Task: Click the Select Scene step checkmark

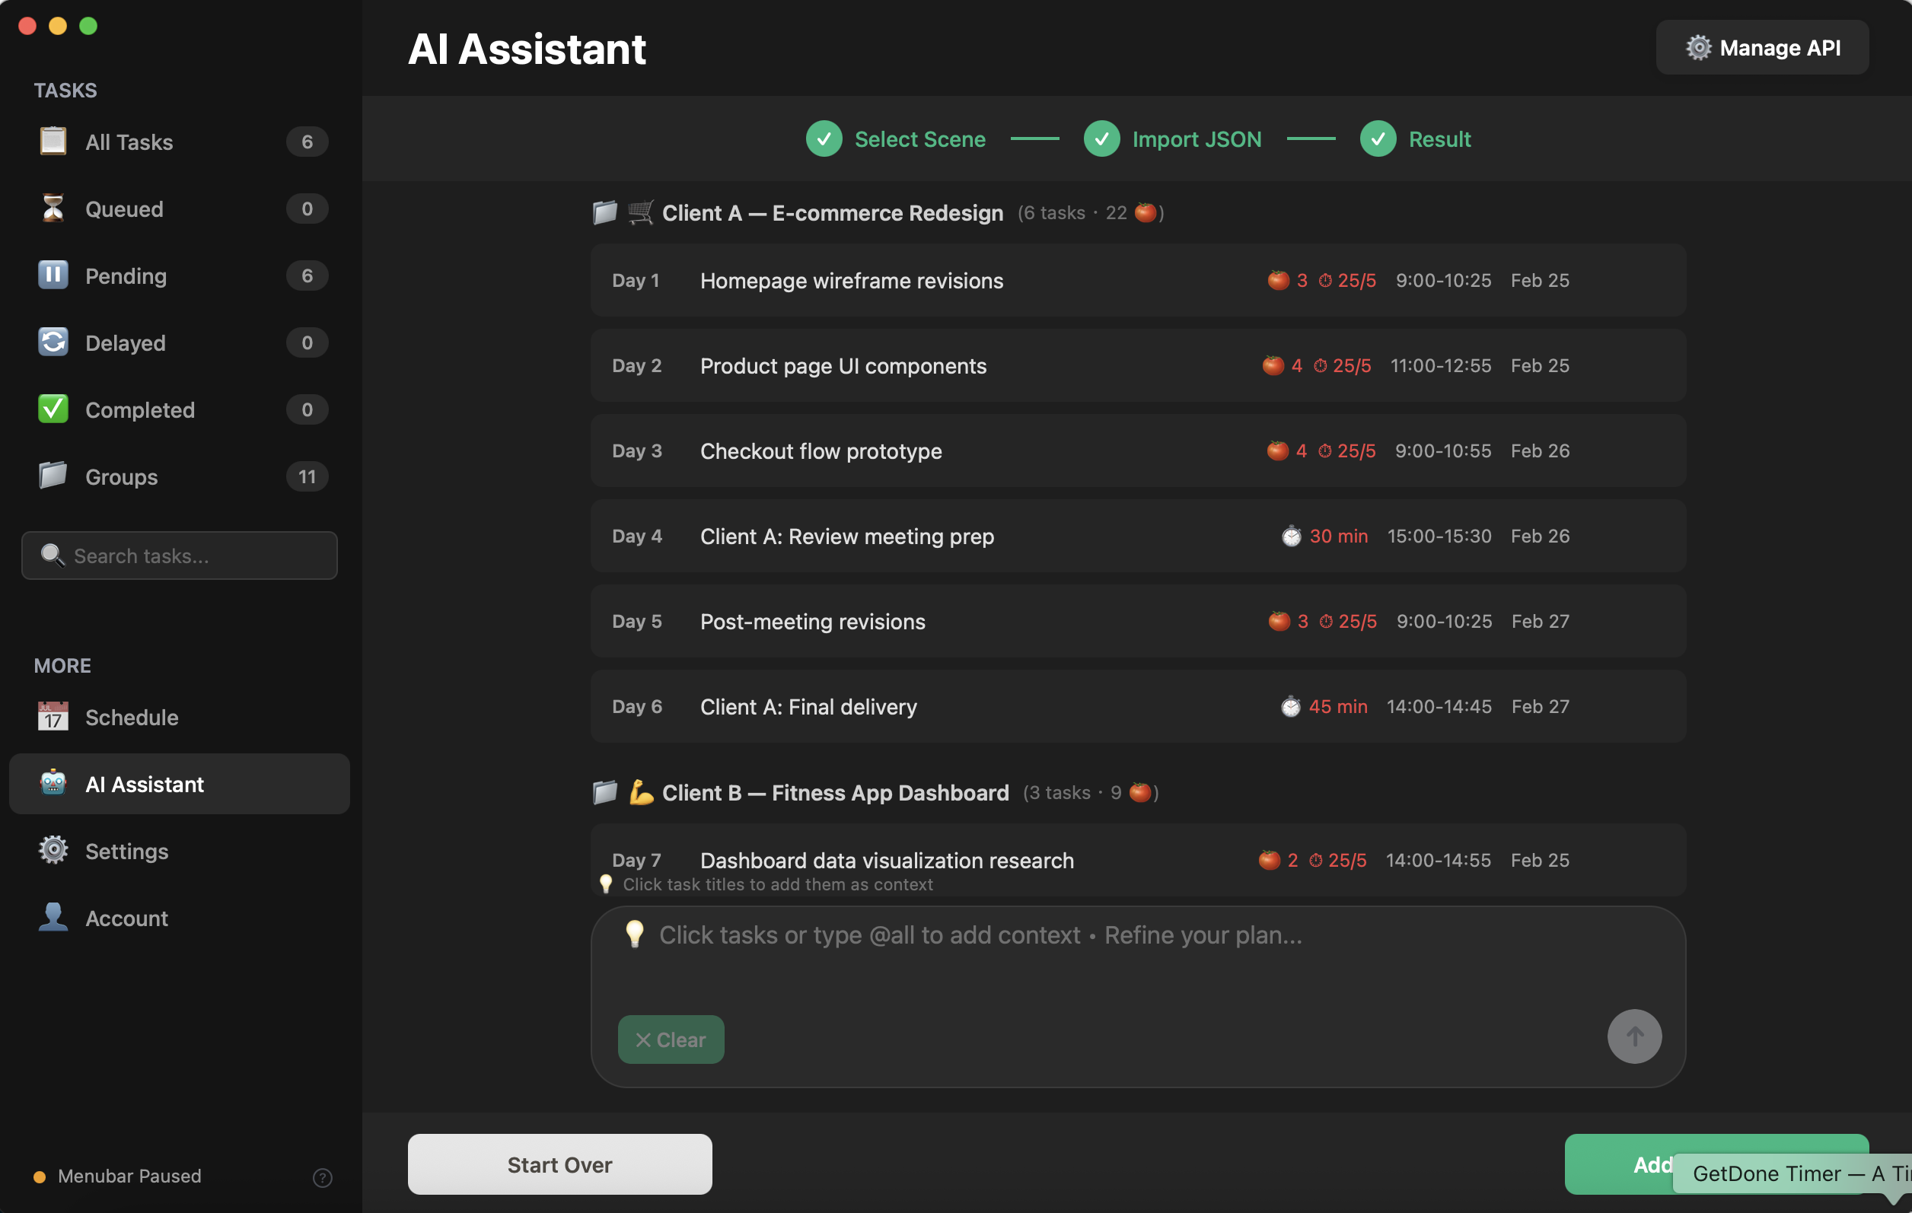Action: [x=824, y=139]
